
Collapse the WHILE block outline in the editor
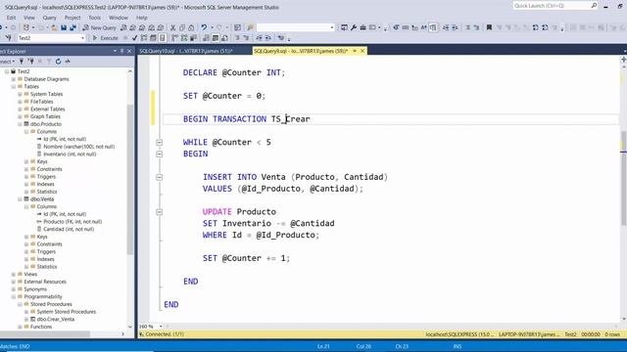(x=159, y=143)
